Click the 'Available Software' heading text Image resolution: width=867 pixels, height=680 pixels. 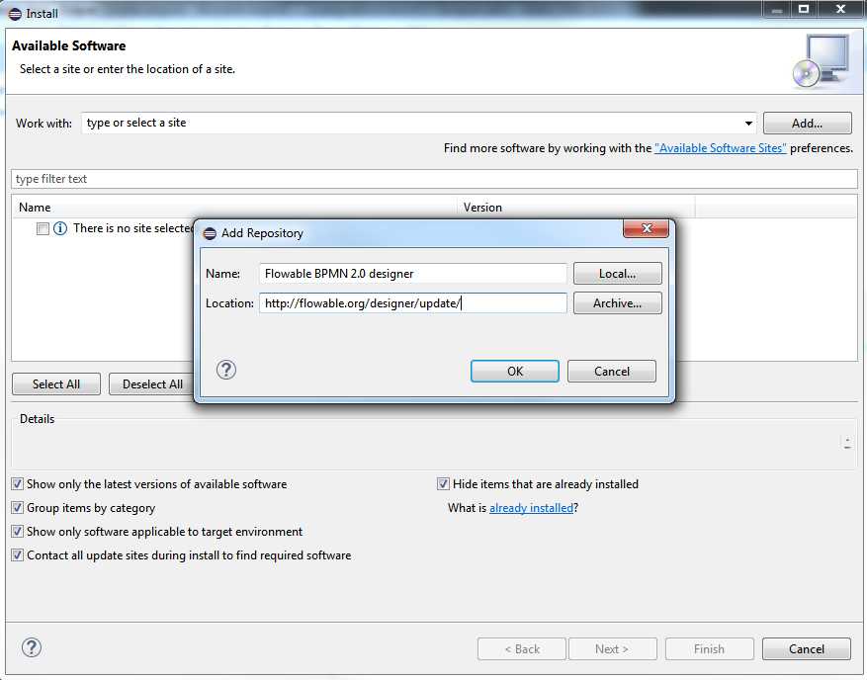pos(68,45)
